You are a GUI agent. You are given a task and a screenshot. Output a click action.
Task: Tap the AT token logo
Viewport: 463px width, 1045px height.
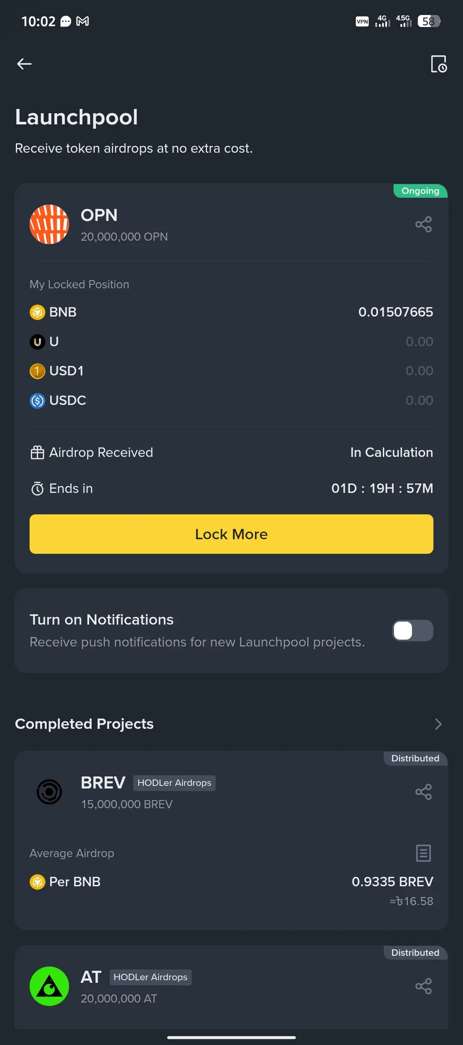tap(49, 986)
